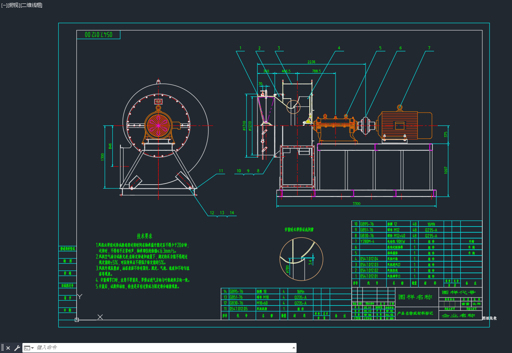Image resolution: width=512 pixels, height=353 pixels.
Task: Select the GB95-76 cell in row 10
Action: (367, 224)
